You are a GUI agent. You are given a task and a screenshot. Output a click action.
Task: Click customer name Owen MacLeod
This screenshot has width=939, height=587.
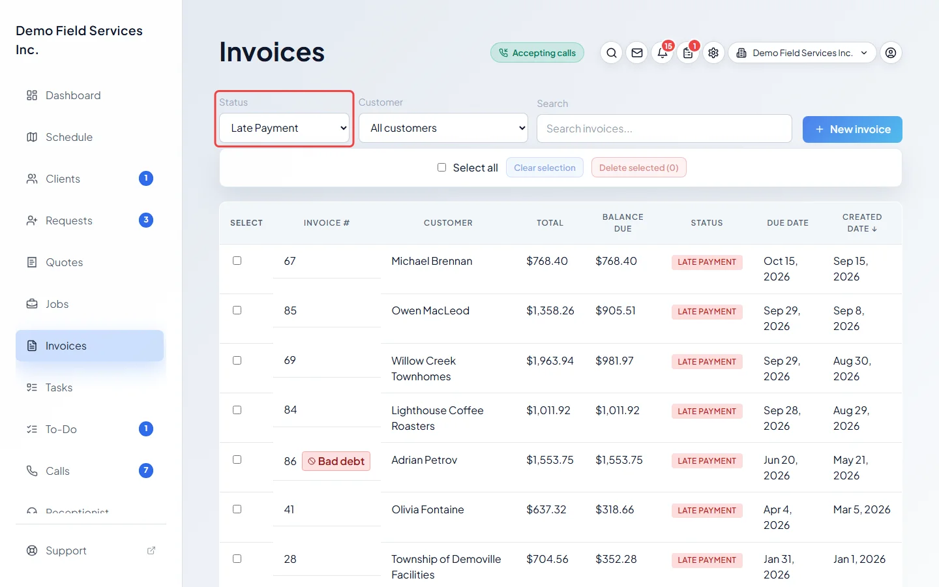point(430,310)
